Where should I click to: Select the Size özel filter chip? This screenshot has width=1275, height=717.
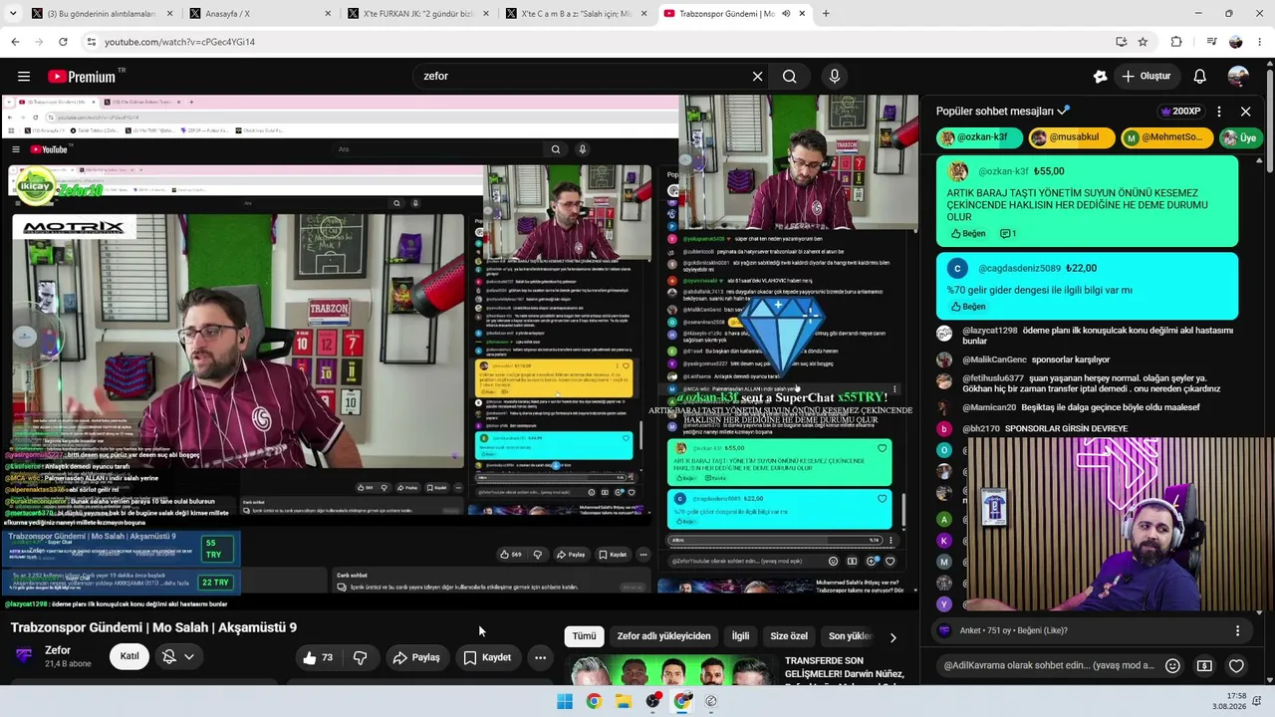point(789,636)
